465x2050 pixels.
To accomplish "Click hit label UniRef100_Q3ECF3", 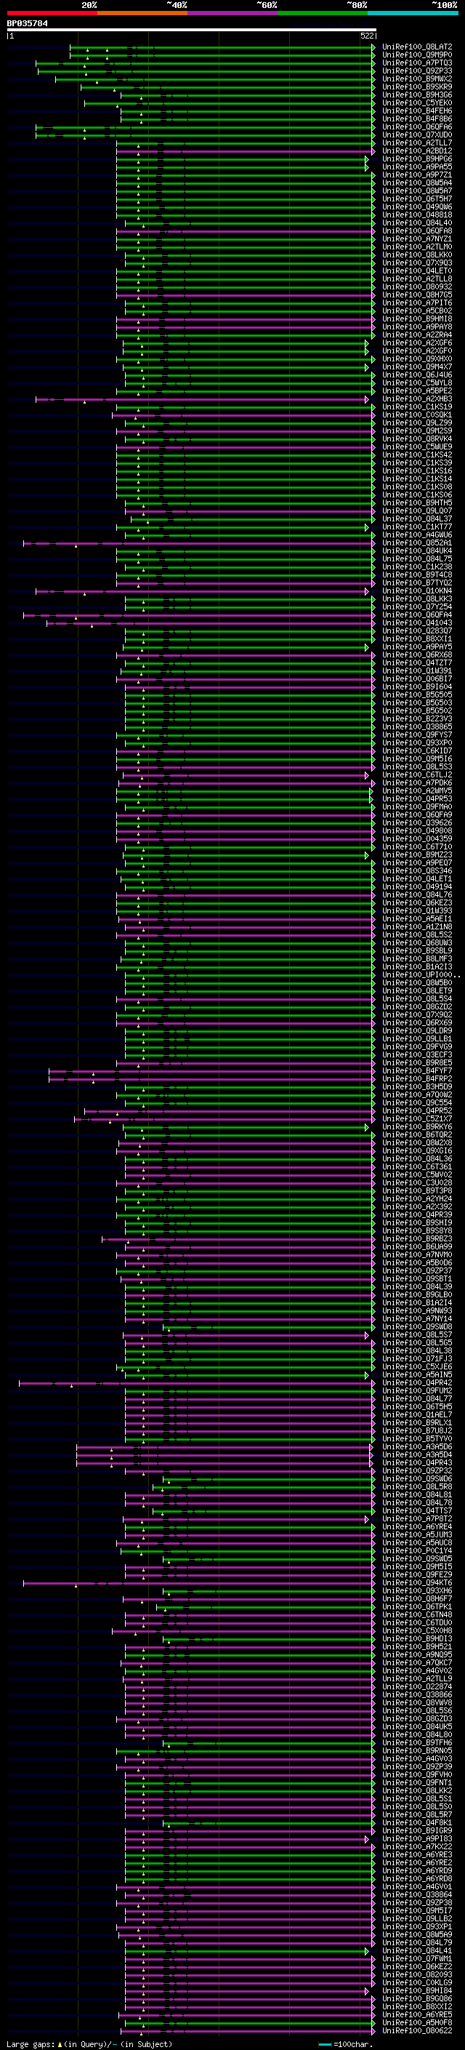I will click(x=417, y=1054).
